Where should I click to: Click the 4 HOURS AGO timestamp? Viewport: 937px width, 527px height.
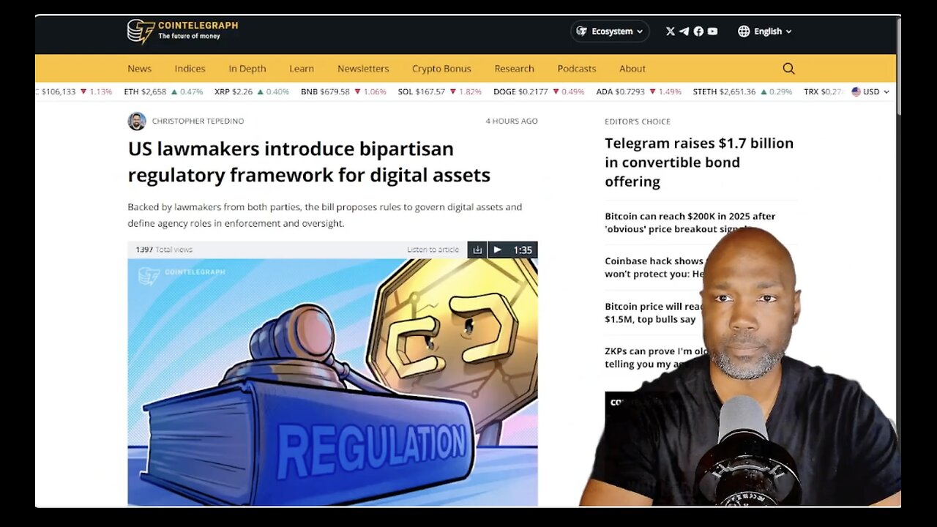point(512,122)
